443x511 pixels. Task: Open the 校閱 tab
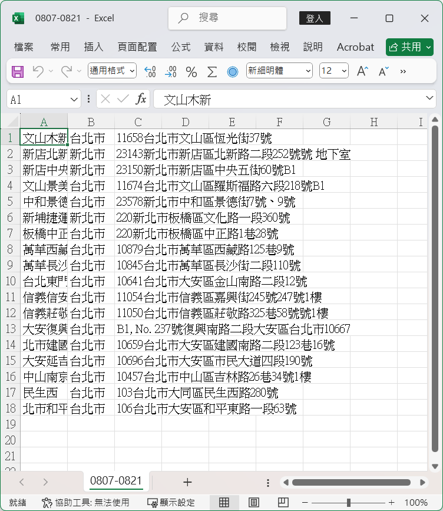(x=247, y=47)
